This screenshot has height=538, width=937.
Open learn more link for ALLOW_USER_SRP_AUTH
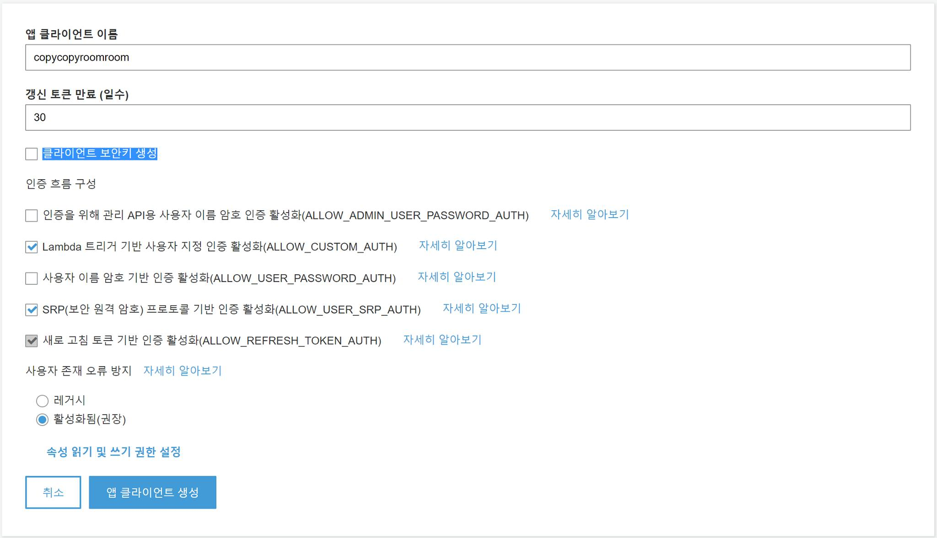(481, 309)
